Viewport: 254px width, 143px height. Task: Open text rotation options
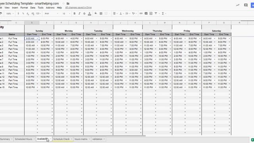[x=134, y=14]
